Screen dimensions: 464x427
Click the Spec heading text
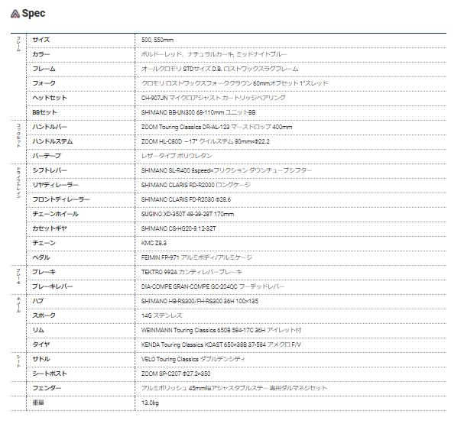[x=34, y=13]
